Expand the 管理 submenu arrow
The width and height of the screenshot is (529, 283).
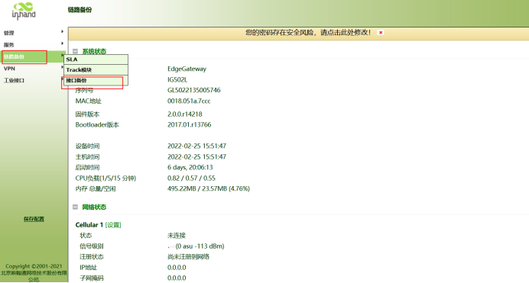click(63, 31)
